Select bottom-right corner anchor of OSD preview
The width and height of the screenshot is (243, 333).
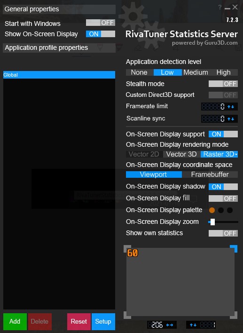point(234,315)
